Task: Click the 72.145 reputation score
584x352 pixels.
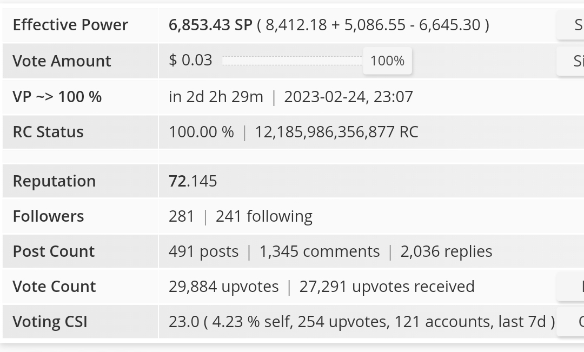Action: (193, 181)
